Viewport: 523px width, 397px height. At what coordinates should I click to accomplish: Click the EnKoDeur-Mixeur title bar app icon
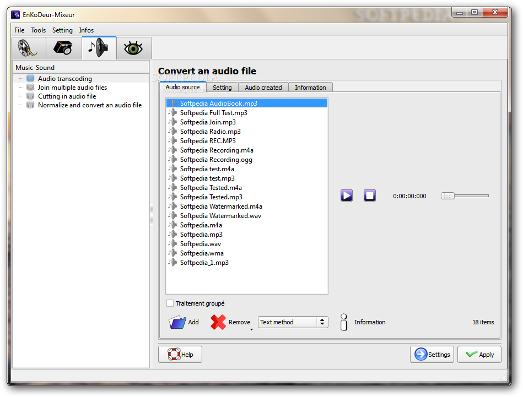15,15
